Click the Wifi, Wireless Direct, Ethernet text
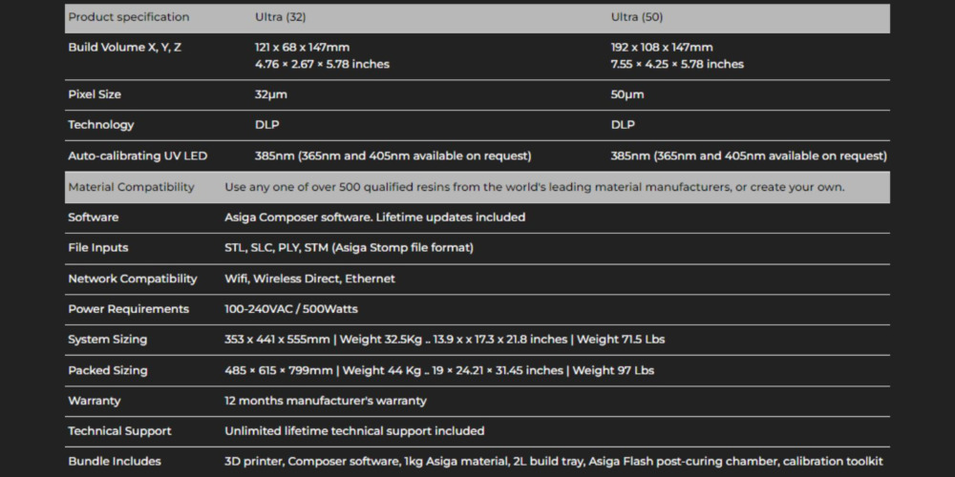The width and height of the screenshot is (955, 477). pyautogui.click(x=309, y=279)
